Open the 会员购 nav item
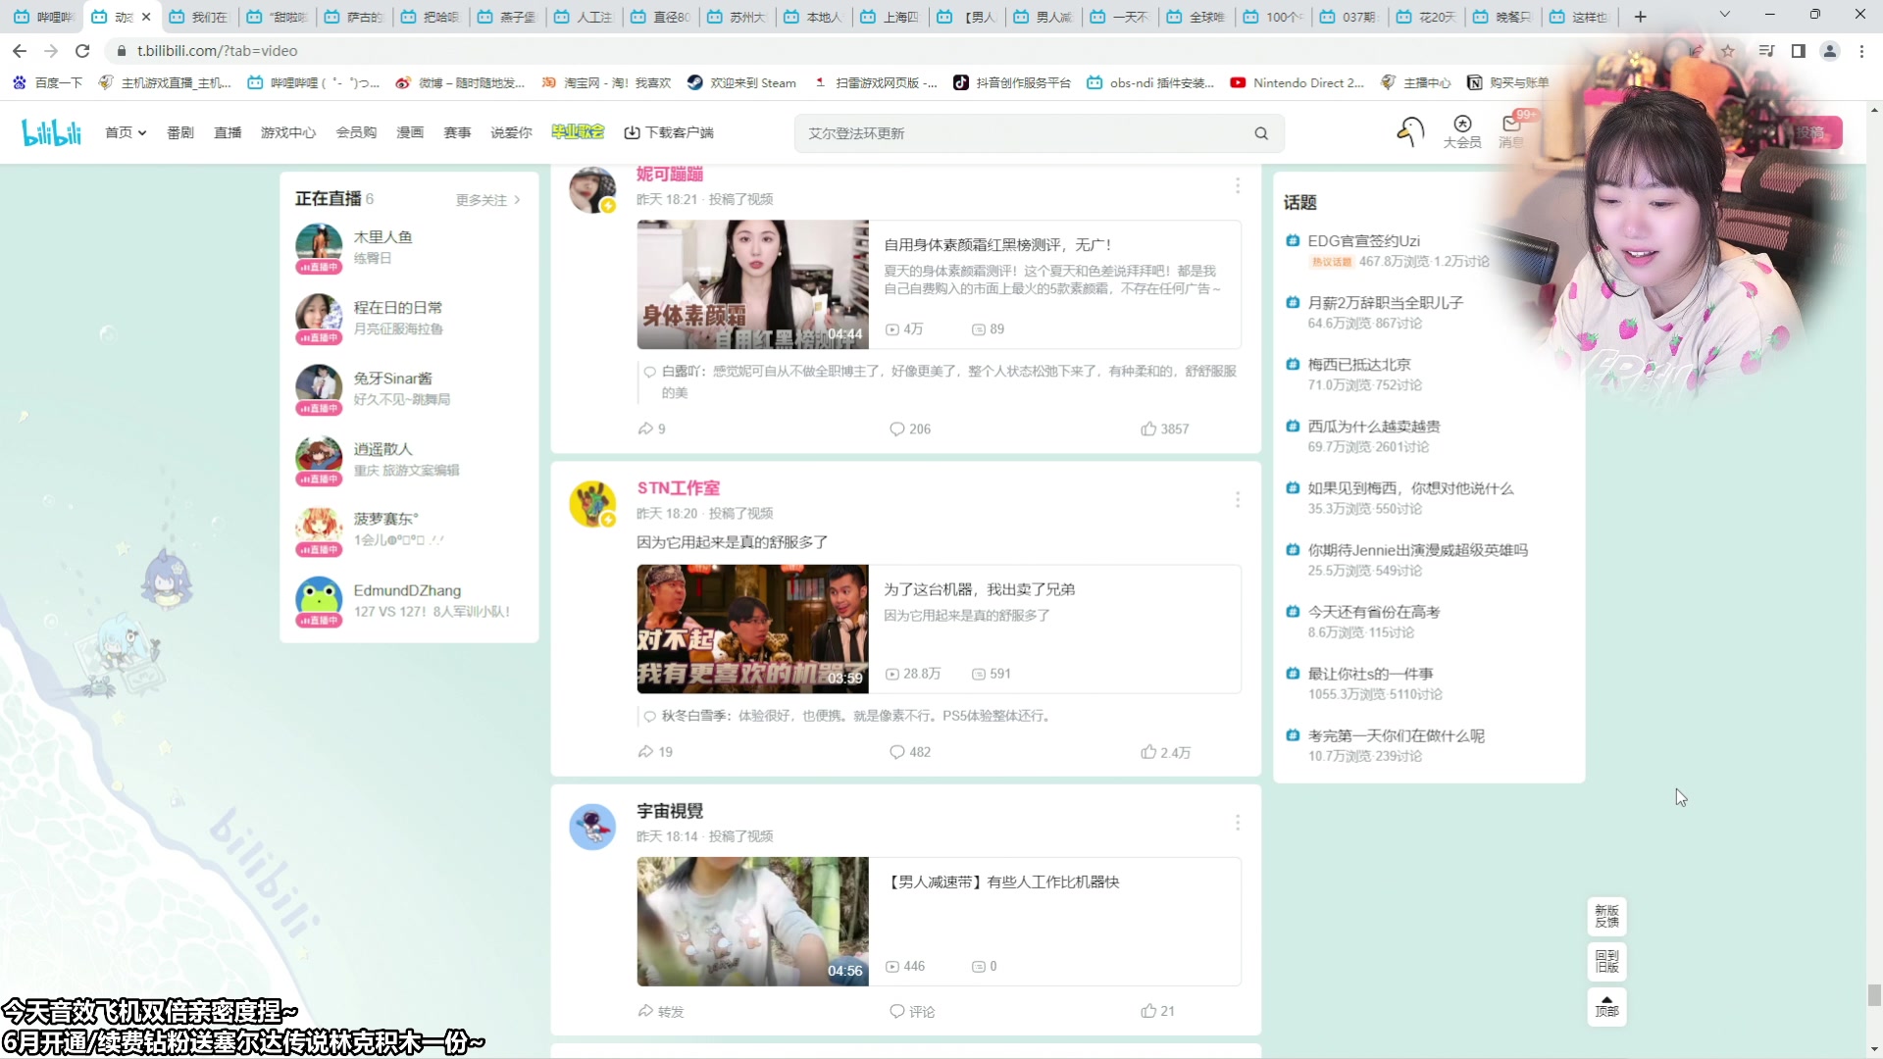This screenshot has height=1059, width=1883. (x=356, y=132)
